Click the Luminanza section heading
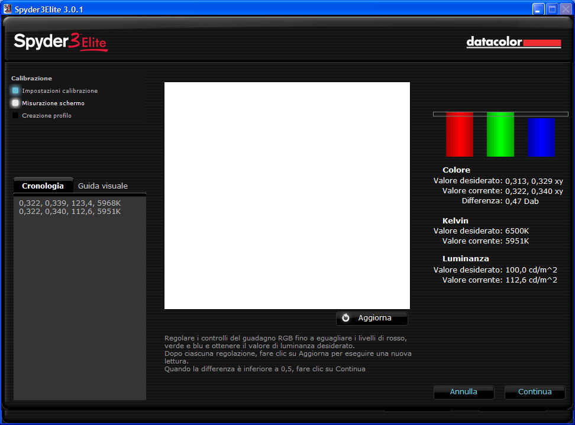Screen dimensions: 575x425 click(466, 259)
